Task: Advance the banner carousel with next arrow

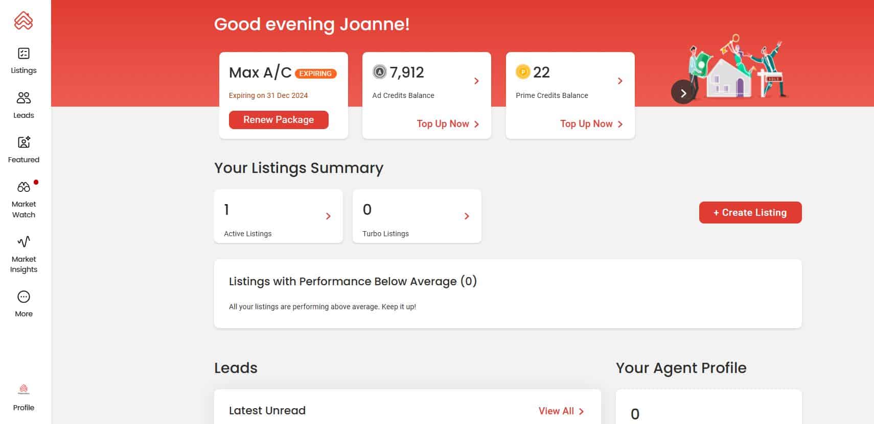Action: tap(683, 92)
